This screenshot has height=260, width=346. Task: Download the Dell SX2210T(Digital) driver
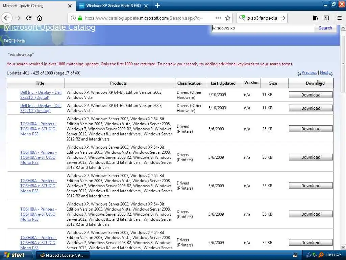pos(311,95)
